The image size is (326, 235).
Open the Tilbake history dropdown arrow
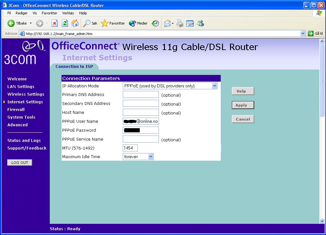pos(31,23)
